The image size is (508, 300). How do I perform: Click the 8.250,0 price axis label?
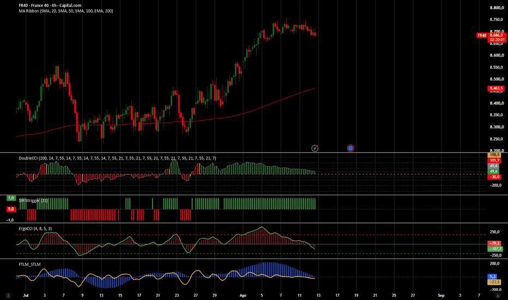[497, 139]
